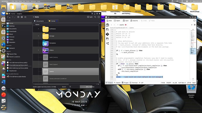Open the Terminal panel in Kate
This screenshot has width=202, height=113.
(133, 83)
